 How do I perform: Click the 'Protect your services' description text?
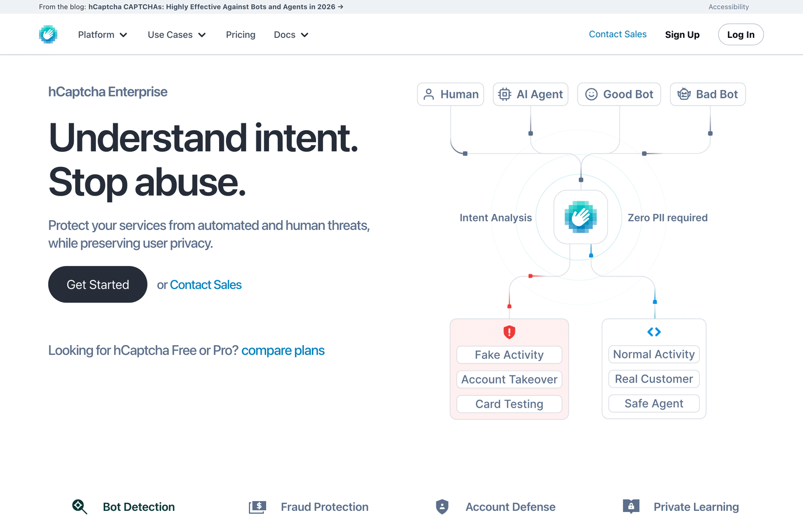coord(209,234)
